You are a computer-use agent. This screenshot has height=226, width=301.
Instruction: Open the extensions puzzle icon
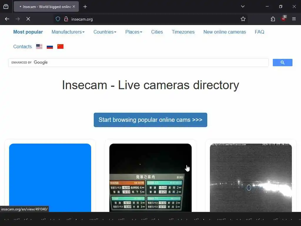point(273,19)
